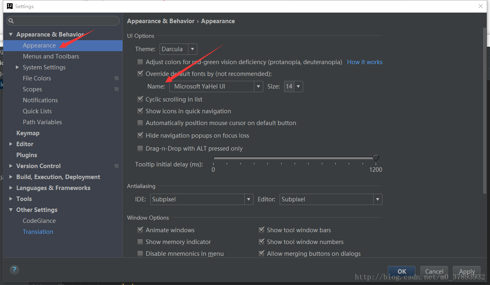The image size is (490, 285).
Task: Expand the Tools tree node
Action: point(11,199)
